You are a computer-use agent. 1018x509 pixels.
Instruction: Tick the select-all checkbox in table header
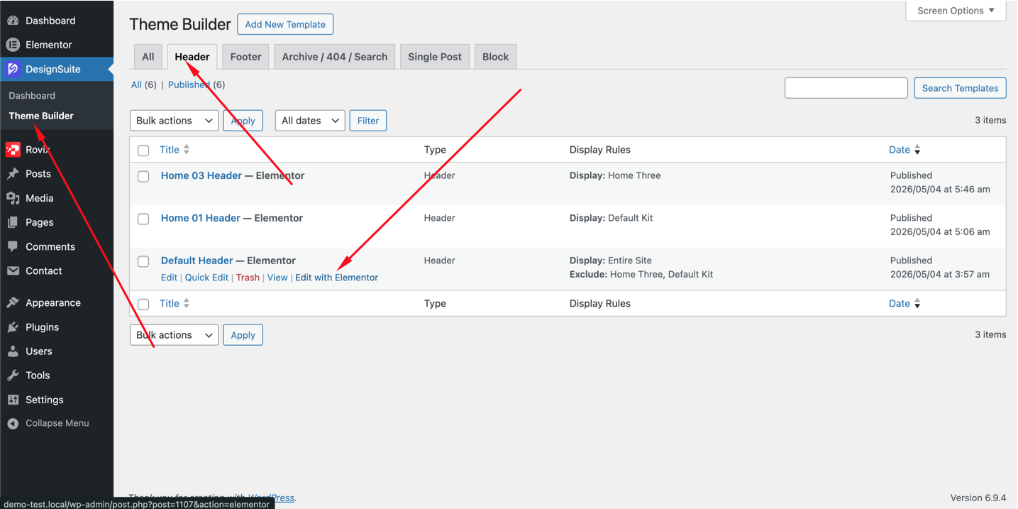(x=143, y=150)
